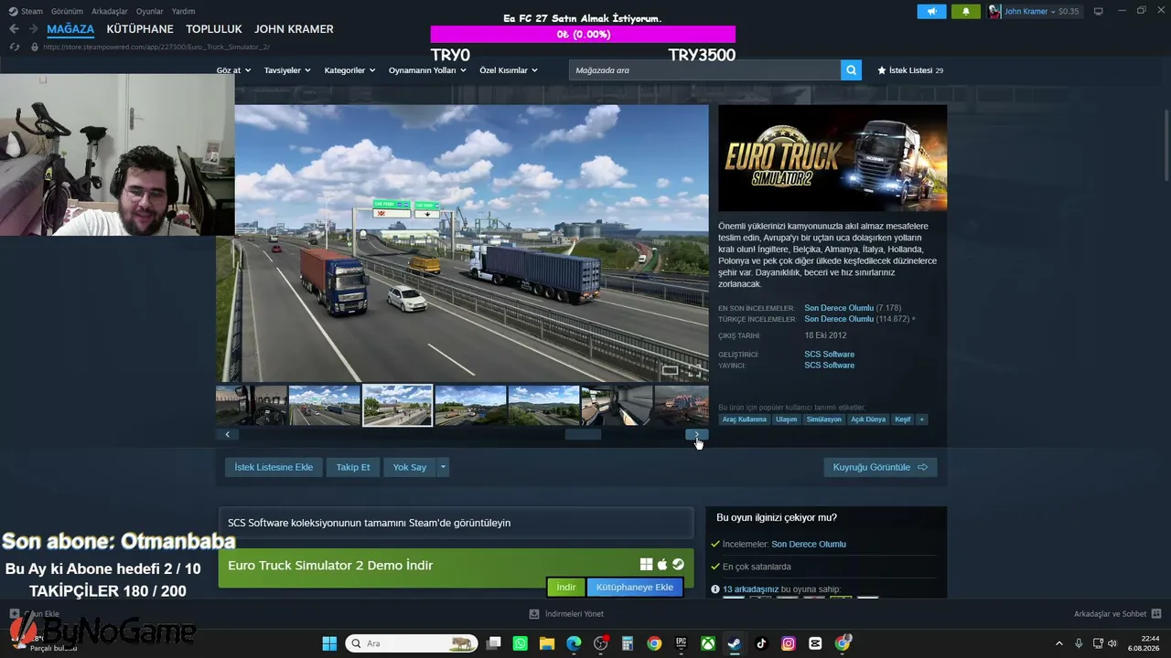Open the 13 arkadaşınız friends link
The image size is (1171, 658).
[751, 589]
